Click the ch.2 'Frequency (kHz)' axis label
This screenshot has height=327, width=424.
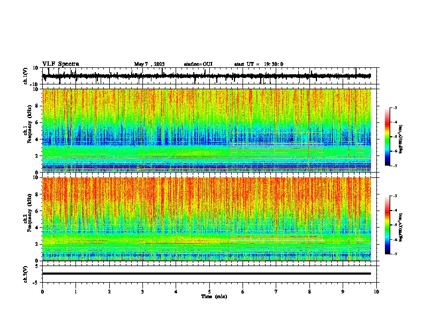click(x=29, y=213)
